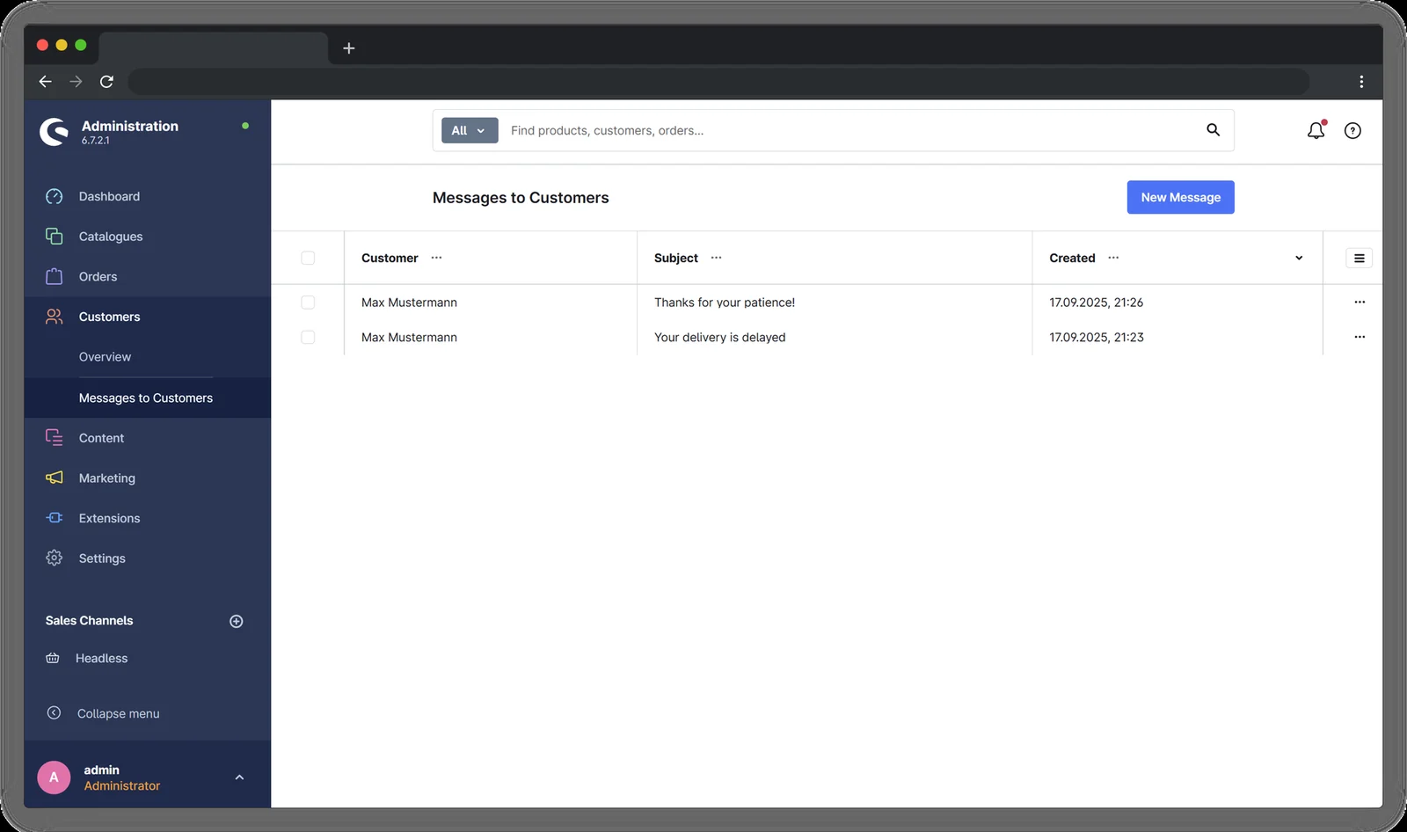Open the Dashboard gauge icon
Screen dimensions: 1407x832
[x=54, y=196]
